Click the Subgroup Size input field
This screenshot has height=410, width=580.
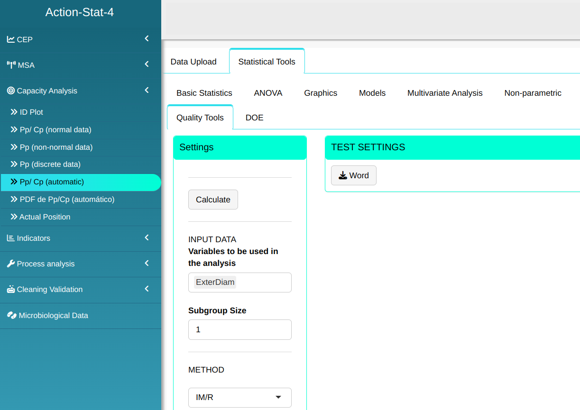point(239,329)
